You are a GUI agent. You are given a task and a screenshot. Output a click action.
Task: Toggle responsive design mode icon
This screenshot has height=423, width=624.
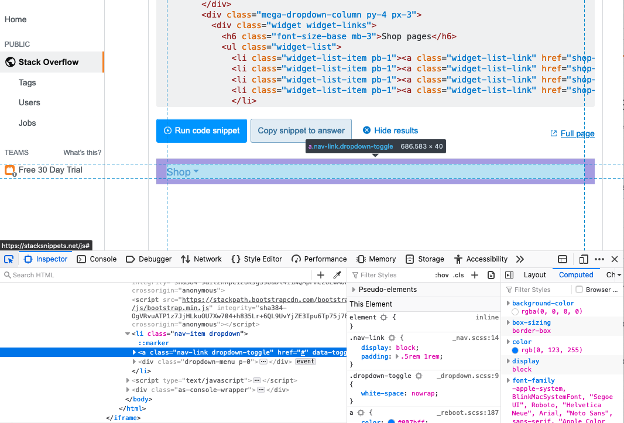pyautogui.click(x=584, y=259)
